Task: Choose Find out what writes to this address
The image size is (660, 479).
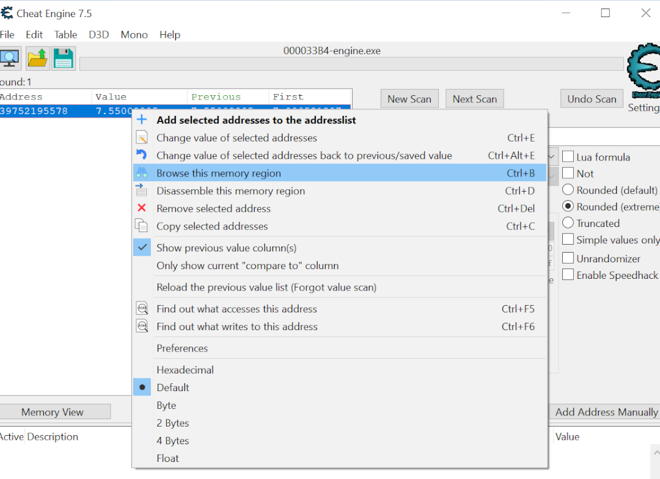Action: point(340,326)
